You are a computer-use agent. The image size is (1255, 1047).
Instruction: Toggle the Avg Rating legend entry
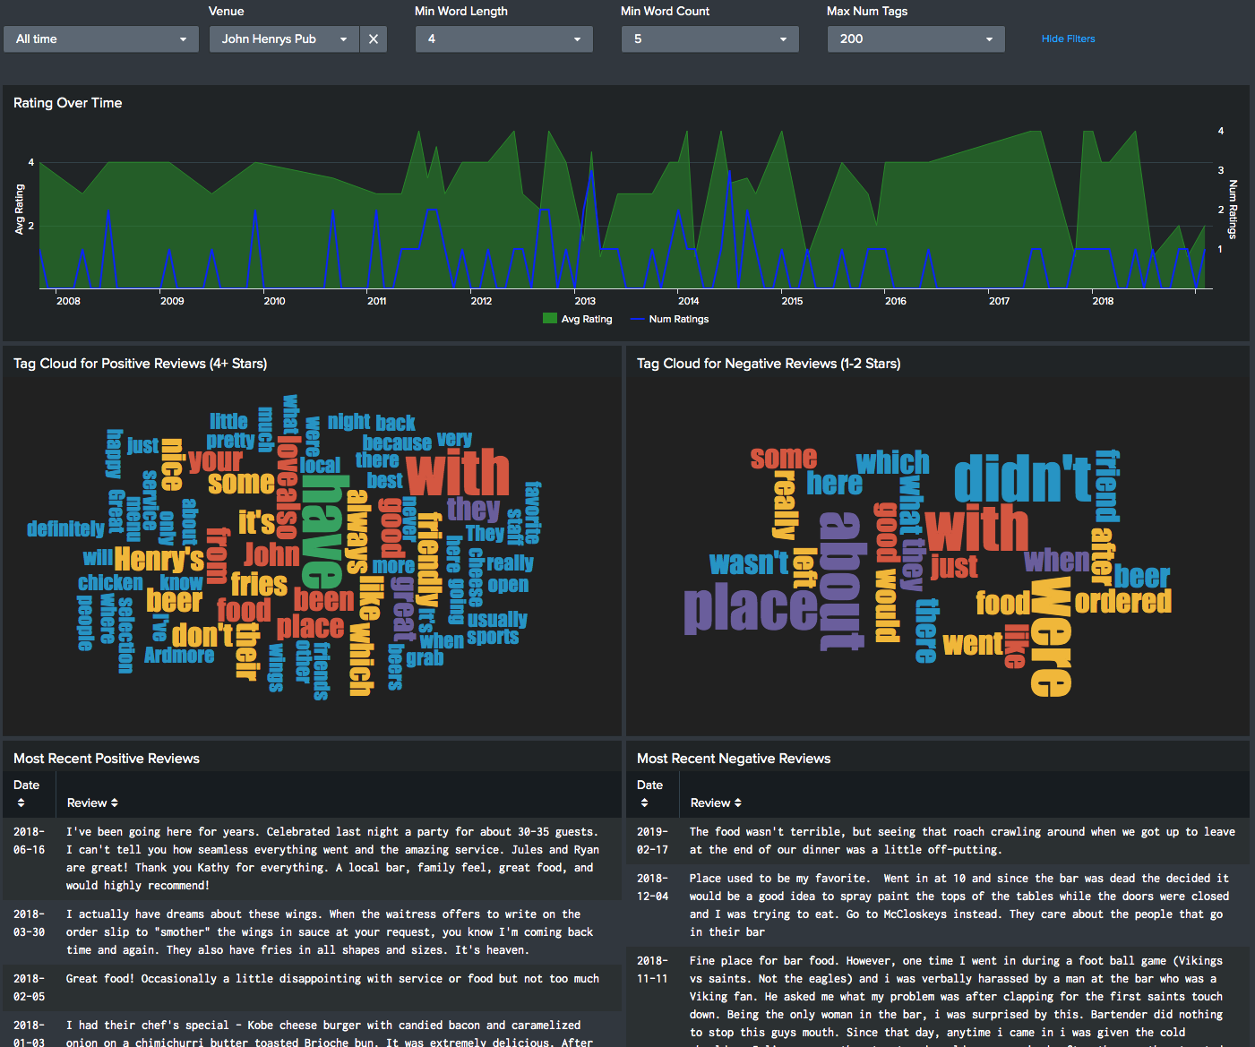(578, 319)
